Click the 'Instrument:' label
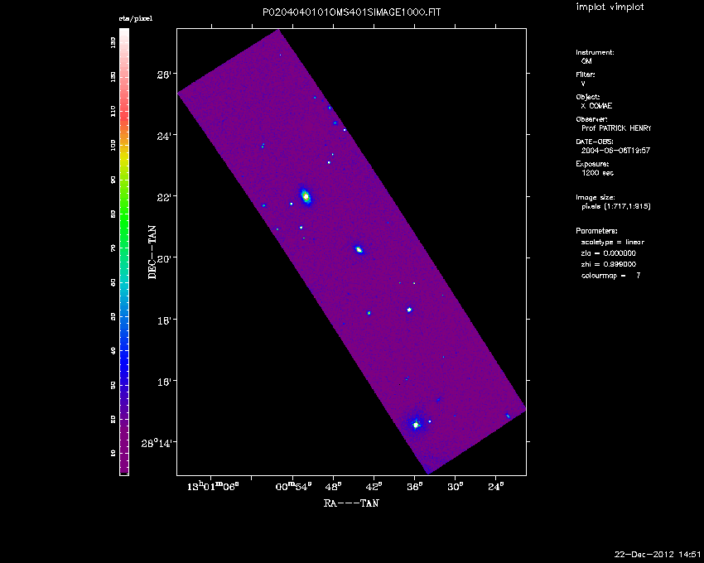This screenshot has width=704, height=563. [x=595, y=52]
